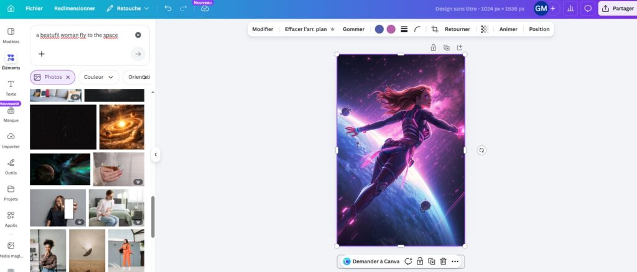Image resolution: width=637 pixels, height=272 pixels.
Task: Open the Fichier menu
Action: click(34, 9)
